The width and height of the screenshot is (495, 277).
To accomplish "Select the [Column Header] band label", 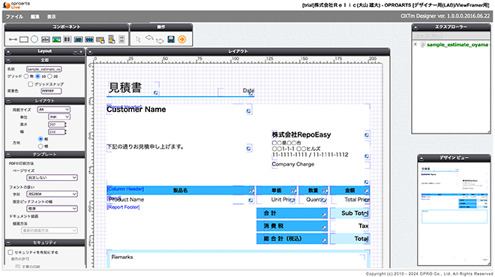I will pos(125,189).
